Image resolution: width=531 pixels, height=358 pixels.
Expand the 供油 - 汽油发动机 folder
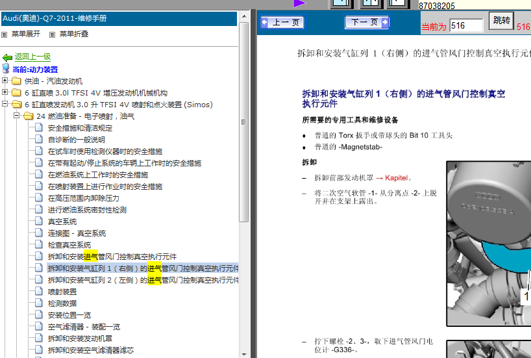pos(5,81)
